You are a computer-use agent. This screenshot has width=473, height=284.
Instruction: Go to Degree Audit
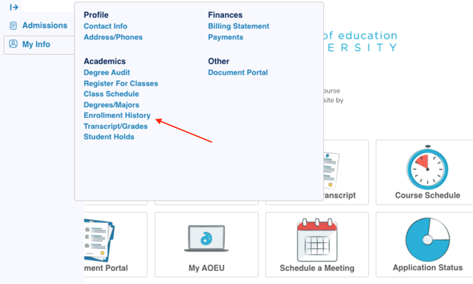[x=107, y=73]
